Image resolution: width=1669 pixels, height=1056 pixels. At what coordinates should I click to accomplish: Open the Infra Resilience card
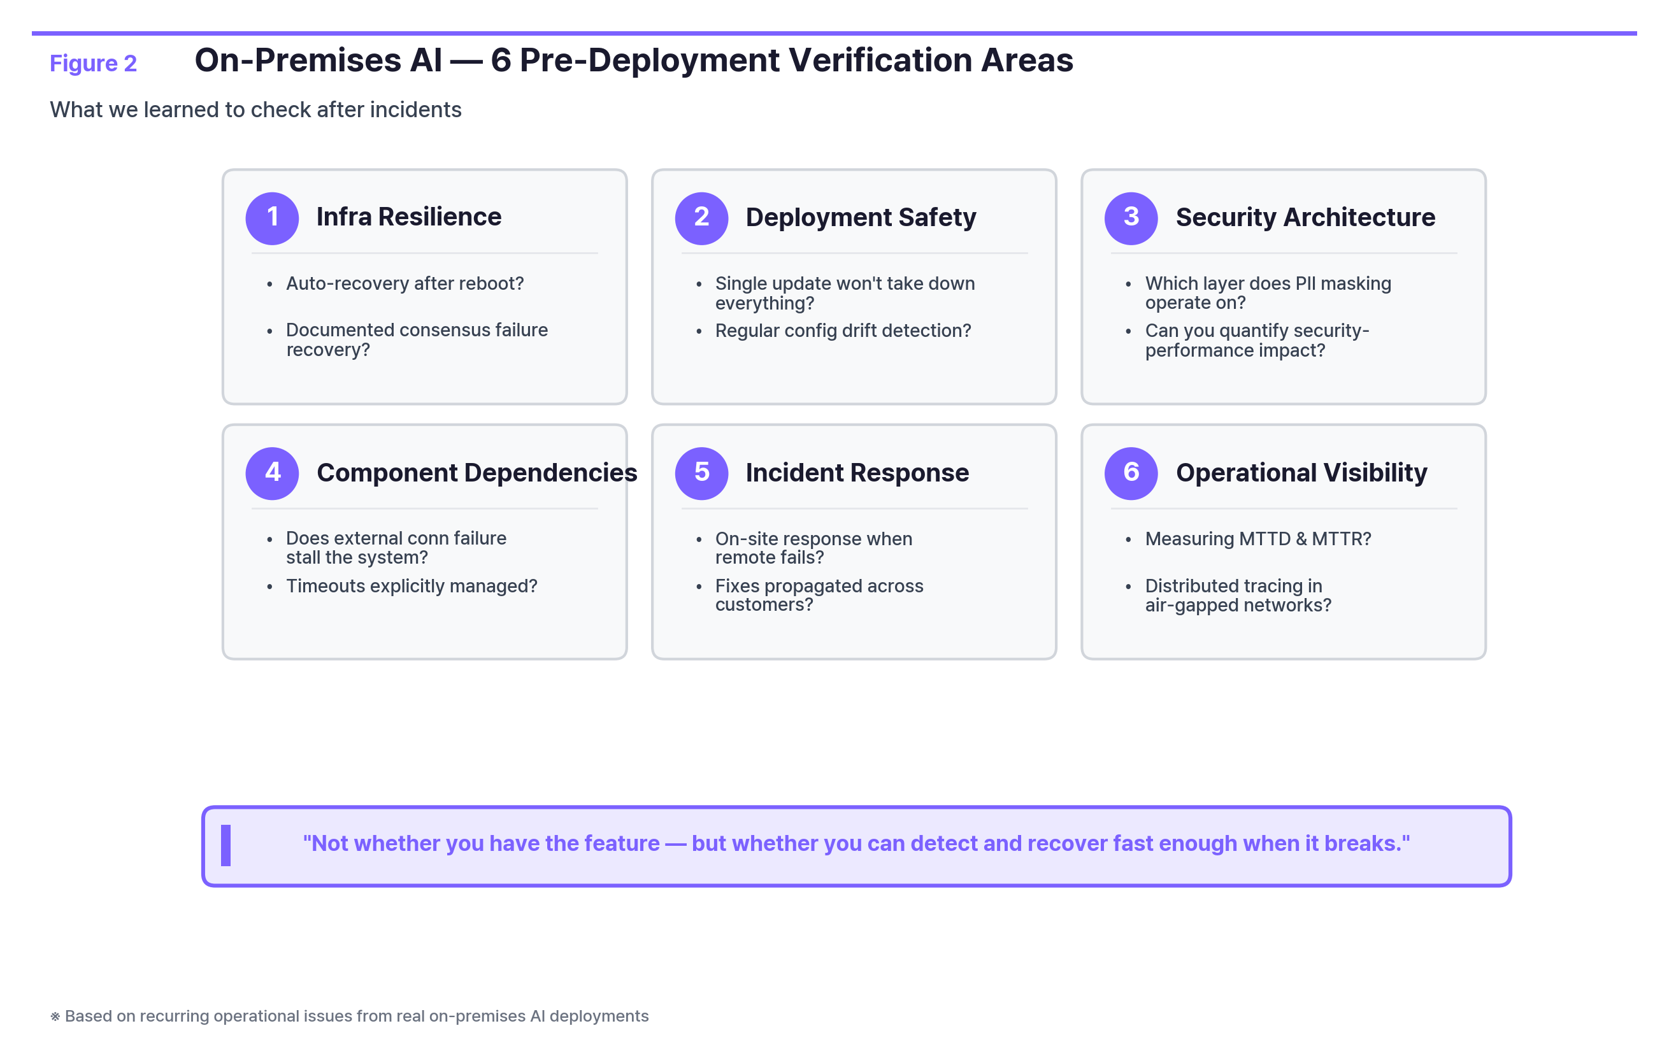pos(424,287)
